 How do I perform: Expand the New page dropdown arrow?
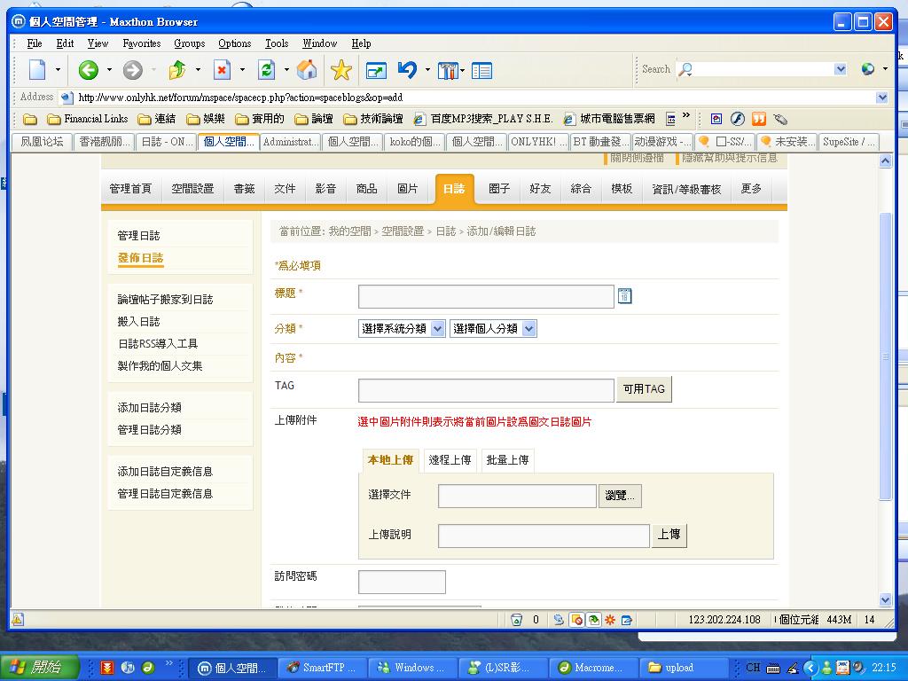58,70
